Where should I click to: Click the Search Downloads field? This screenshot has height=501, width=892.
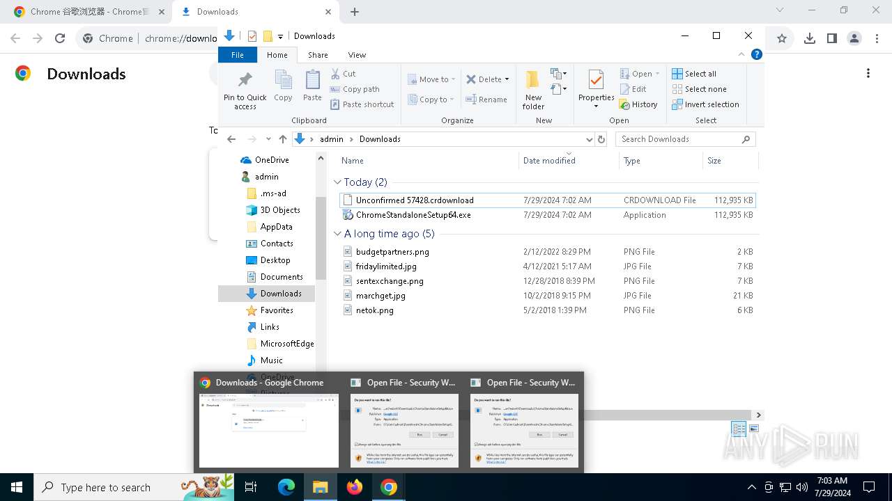[685, 139]
